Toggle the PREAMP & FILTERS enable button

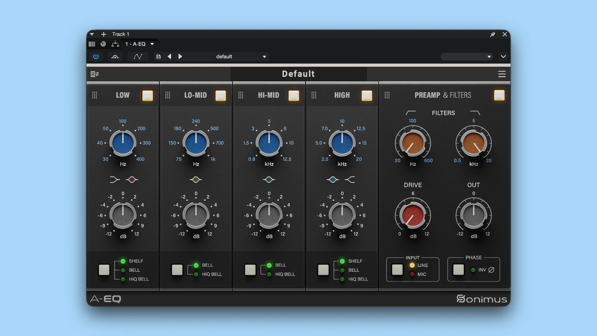(x=499, y=95)
